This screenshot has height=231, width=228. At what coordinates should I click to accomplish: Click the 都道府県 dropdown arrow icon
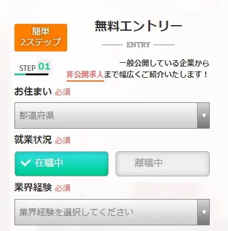pos(204,115)
